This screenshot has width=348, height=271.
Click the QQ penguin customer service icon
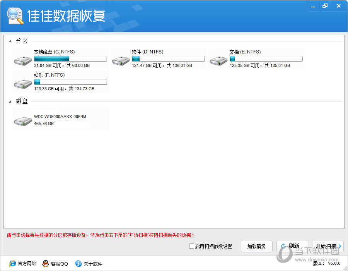pos(46,264)
